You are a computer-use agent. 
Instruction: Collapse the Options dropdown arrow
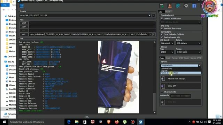[x=200, y=66]
